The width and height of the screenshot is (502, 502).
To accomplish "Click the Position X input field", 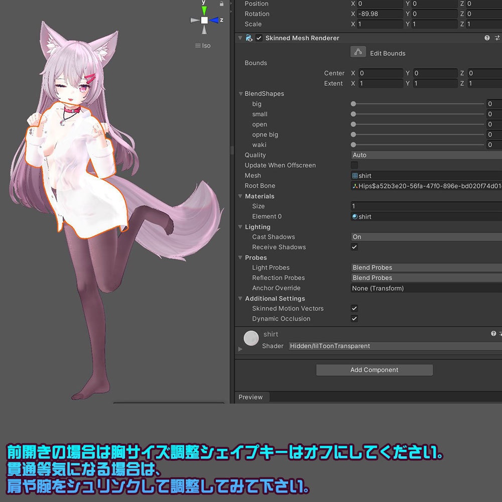I will [380, 4].
